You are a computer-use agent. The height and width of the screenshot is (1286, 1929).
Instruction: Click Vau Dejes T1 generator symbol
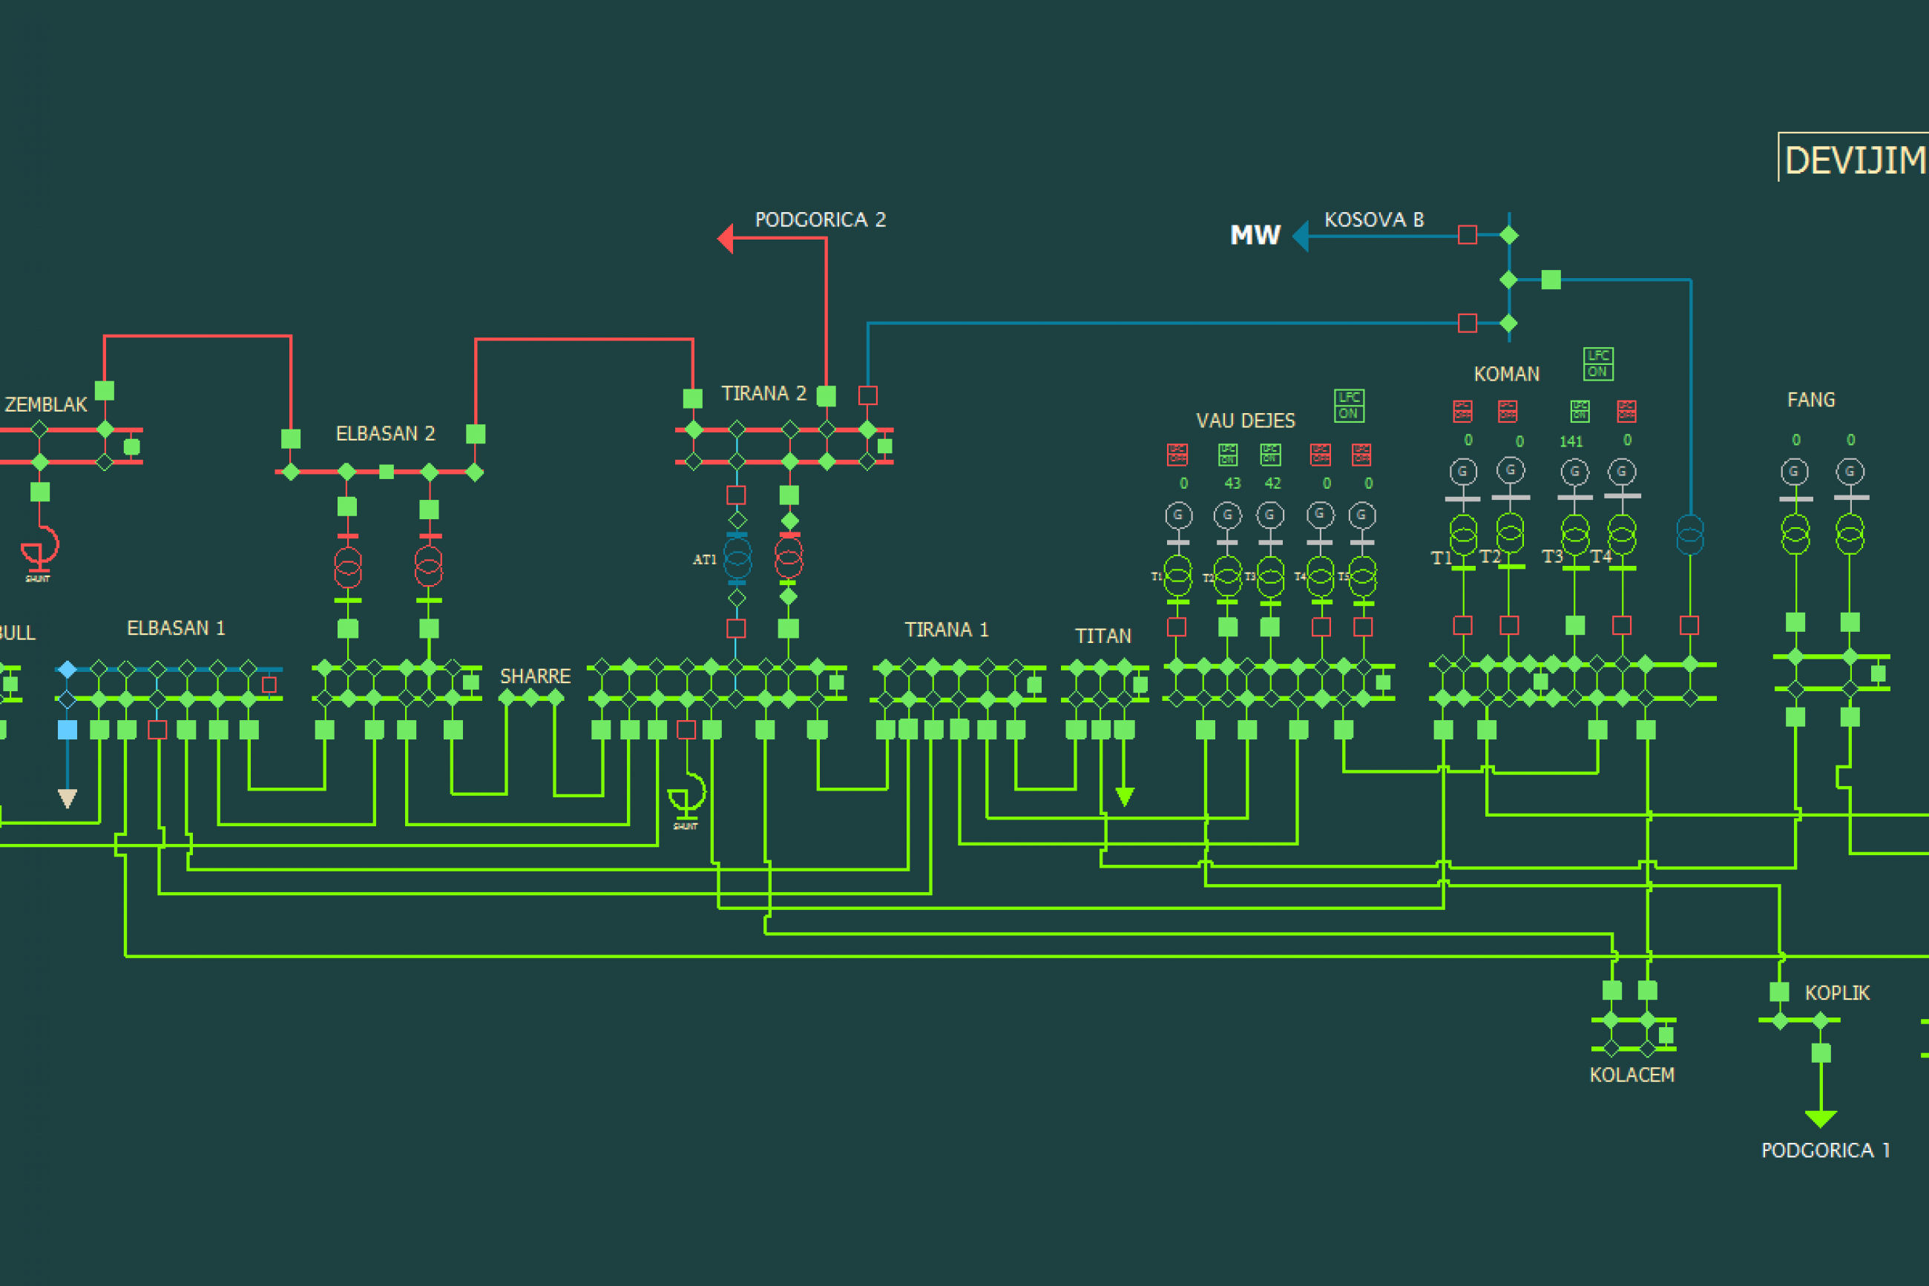1178,515
